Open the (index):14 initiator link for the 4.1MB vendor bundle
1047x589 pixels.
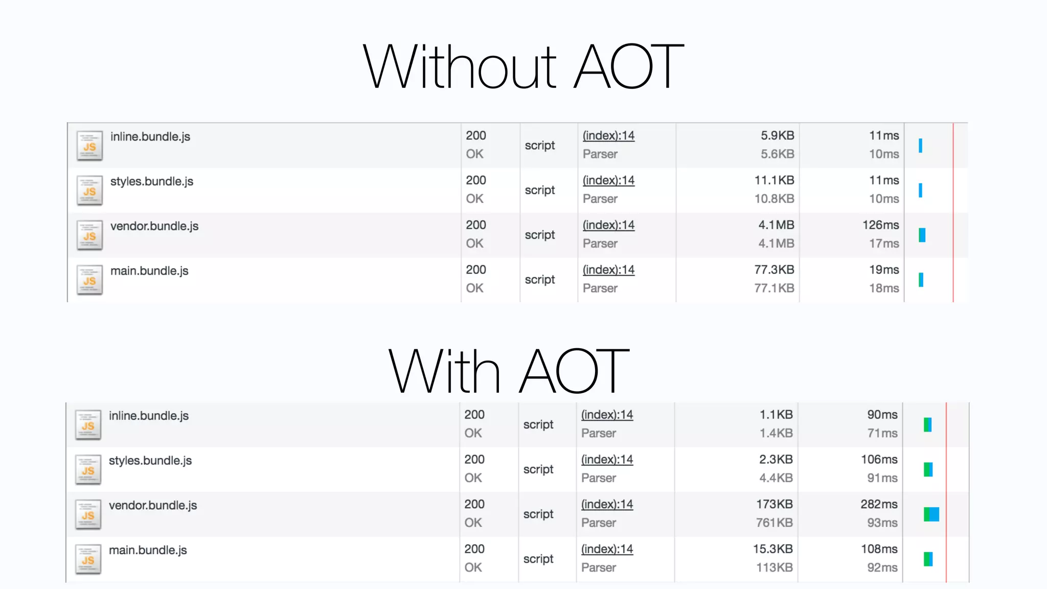click(x=608, y=225)
